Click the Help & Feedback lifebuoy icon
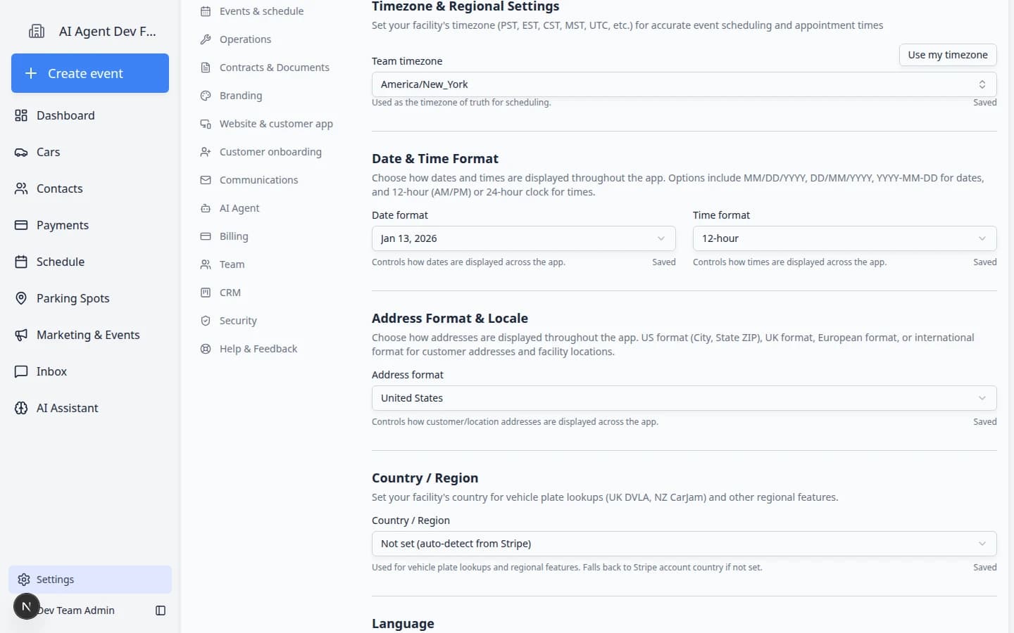This screenshot has width=1014, height=633. click(x=206, y=349)
